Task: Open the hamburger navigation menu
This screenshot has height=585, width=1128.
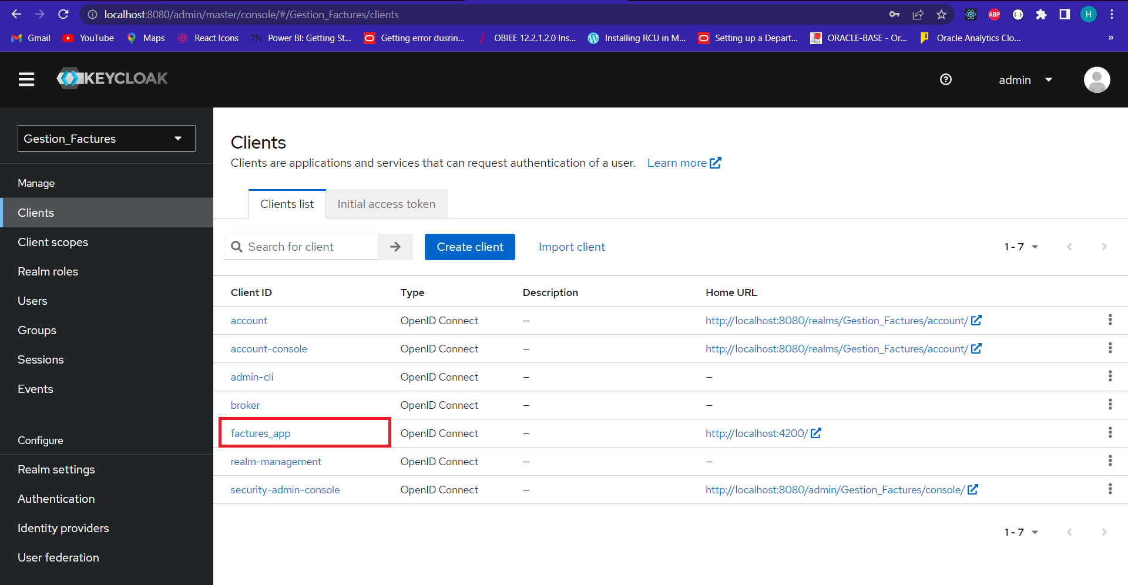Action: [x=26, y=79]
